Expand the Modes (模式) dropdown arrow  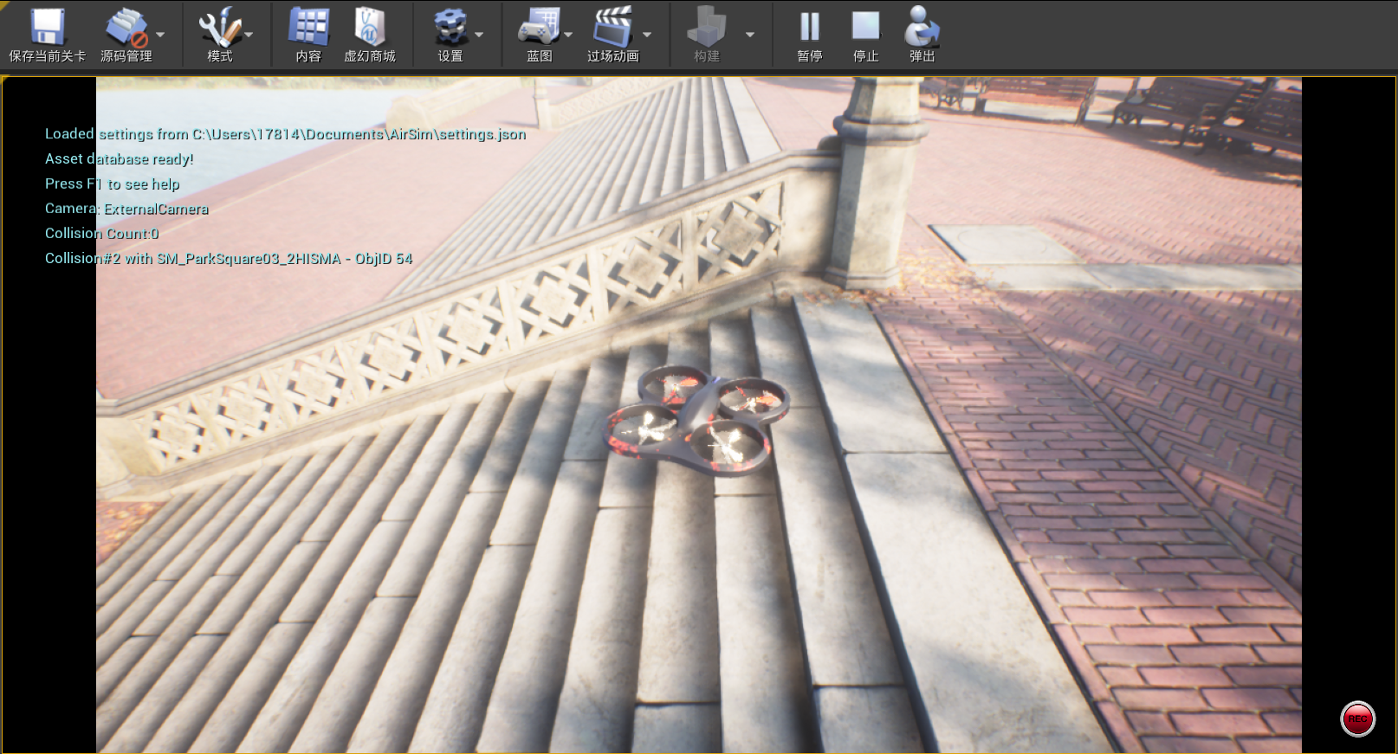(249, 35)
